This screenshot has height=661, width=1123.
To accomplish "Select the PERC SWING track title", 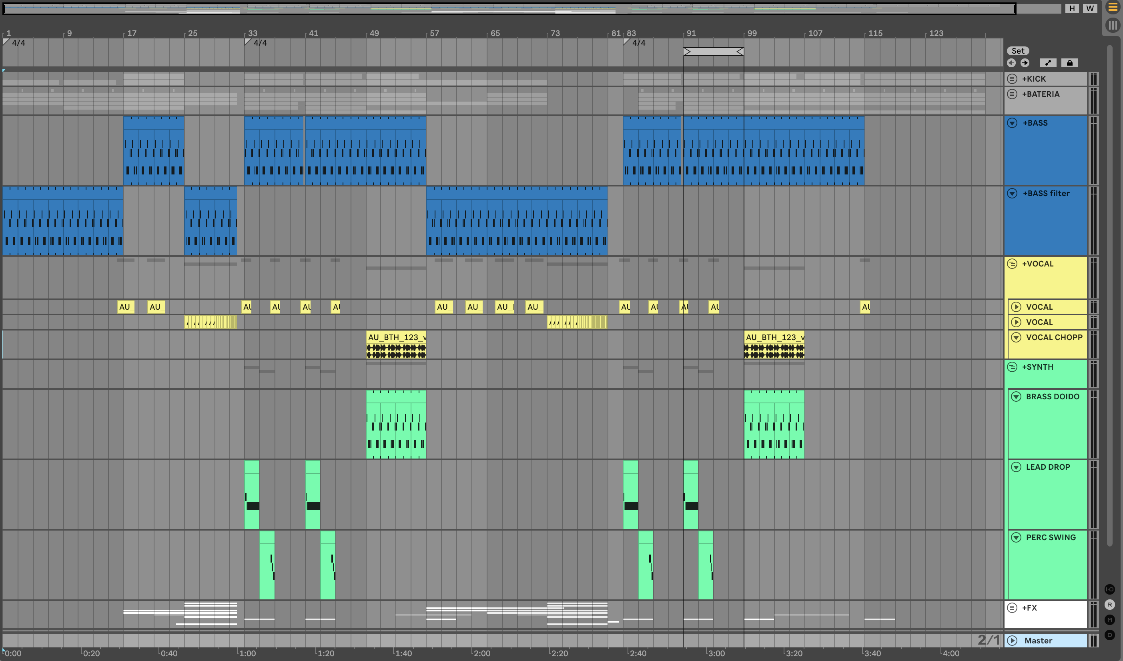I will (x=1051, y=537).
